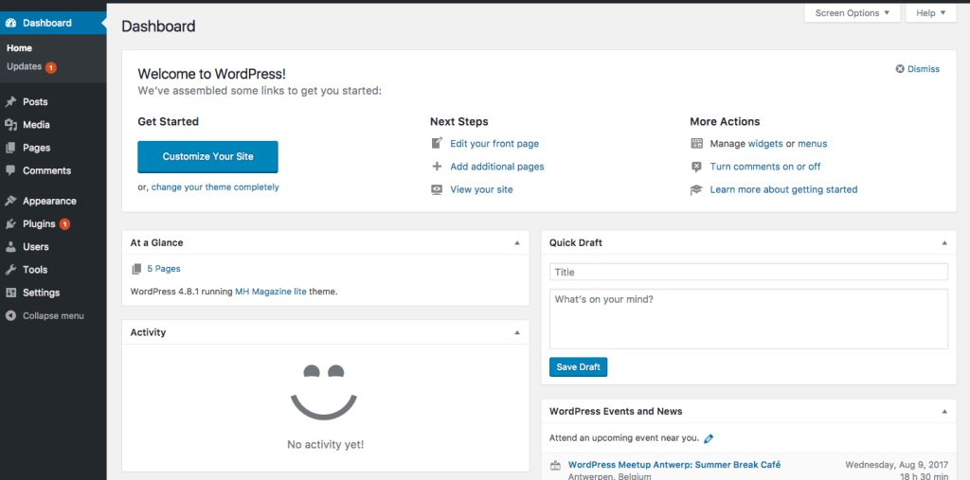This screenshot has height=480, width=970.
Task: Click the Posts pushpin icon
Action: 10,101
